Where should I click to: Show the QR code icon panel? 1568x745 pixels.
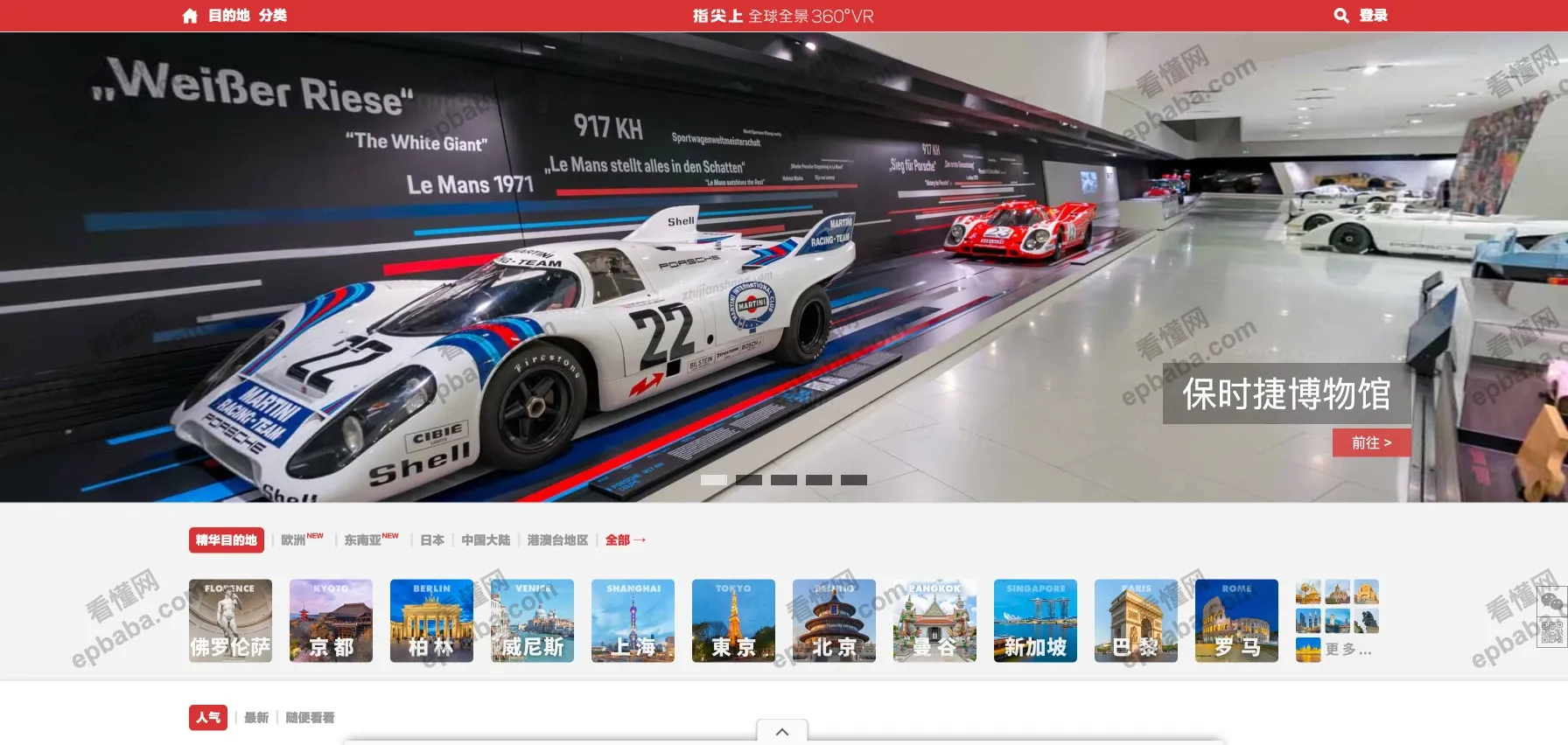[x=1551, y=632]
